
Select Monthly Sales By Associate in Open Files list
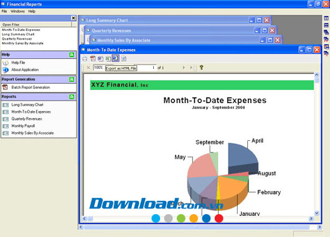coord(22,43)
